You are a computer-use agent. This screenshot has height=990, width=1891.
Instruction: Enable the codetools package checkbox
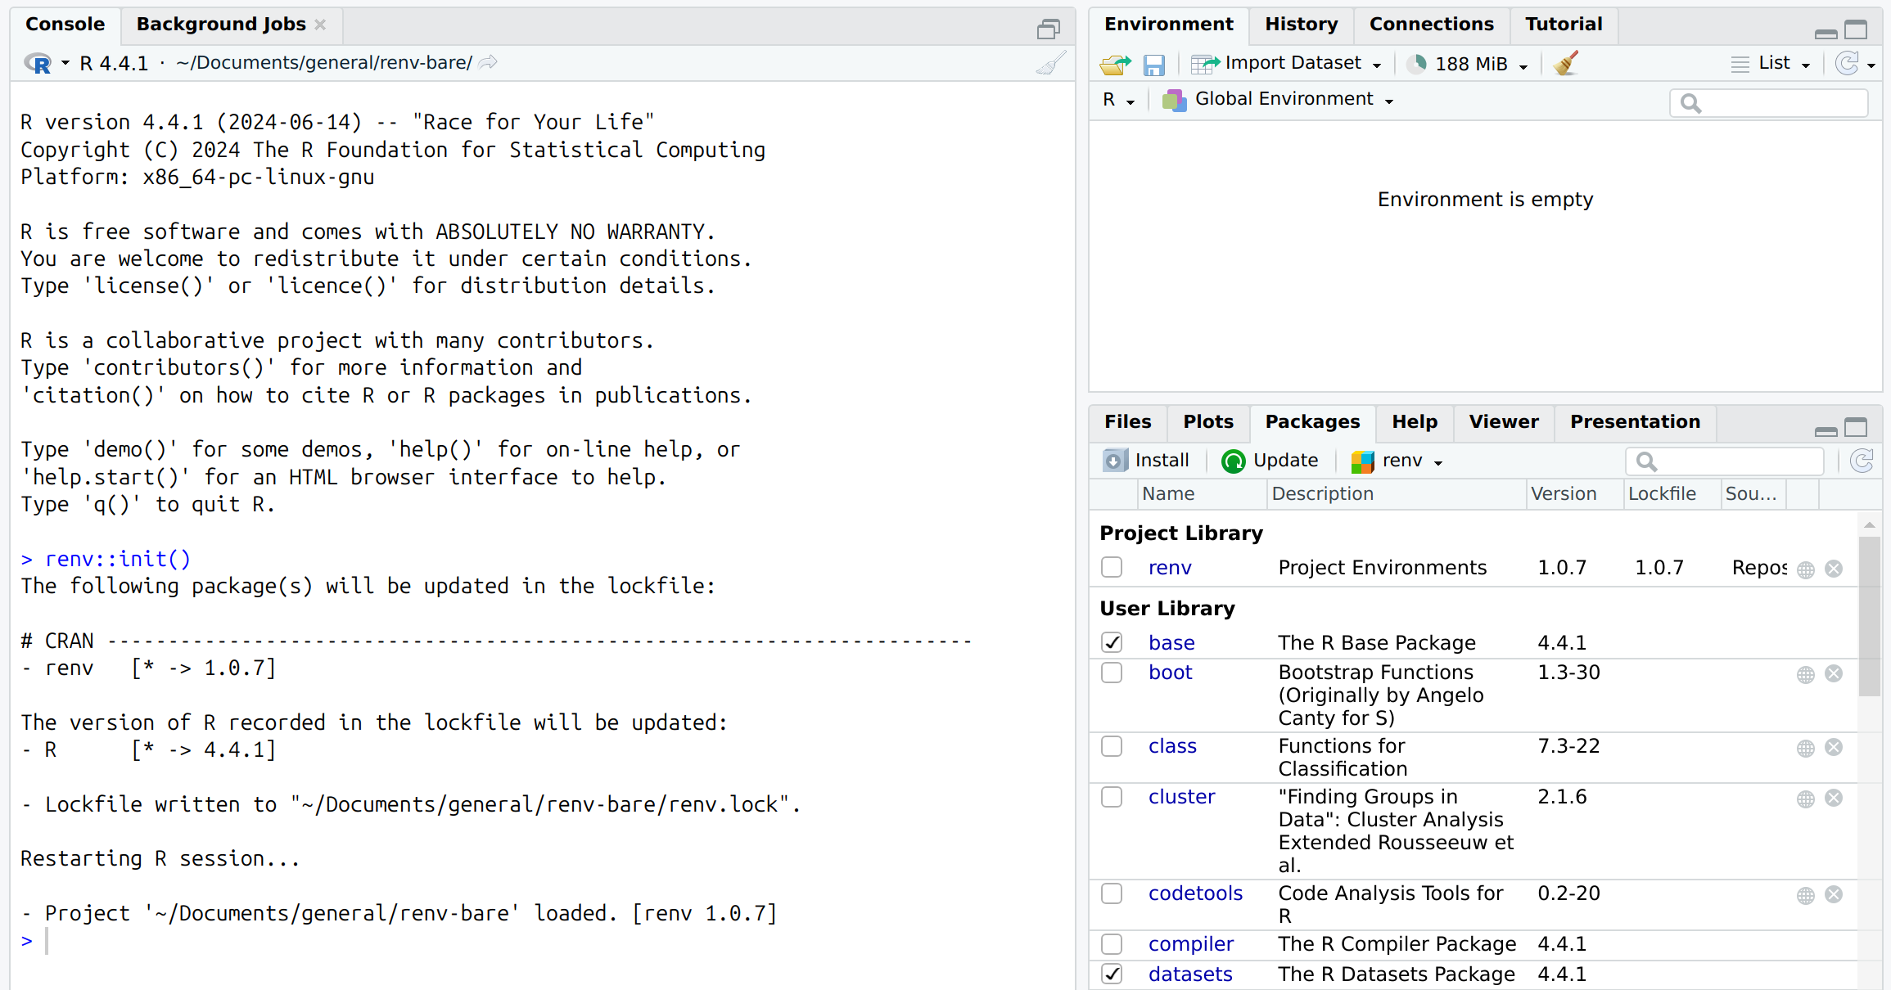point(1112,893)
